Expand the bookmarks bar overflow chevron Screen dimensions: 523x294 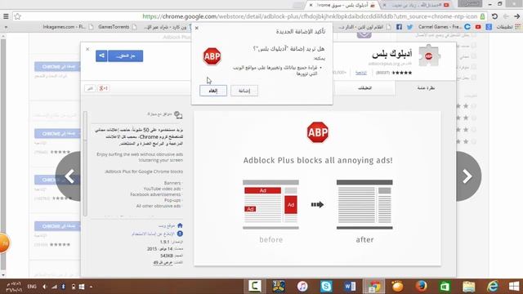6,27
